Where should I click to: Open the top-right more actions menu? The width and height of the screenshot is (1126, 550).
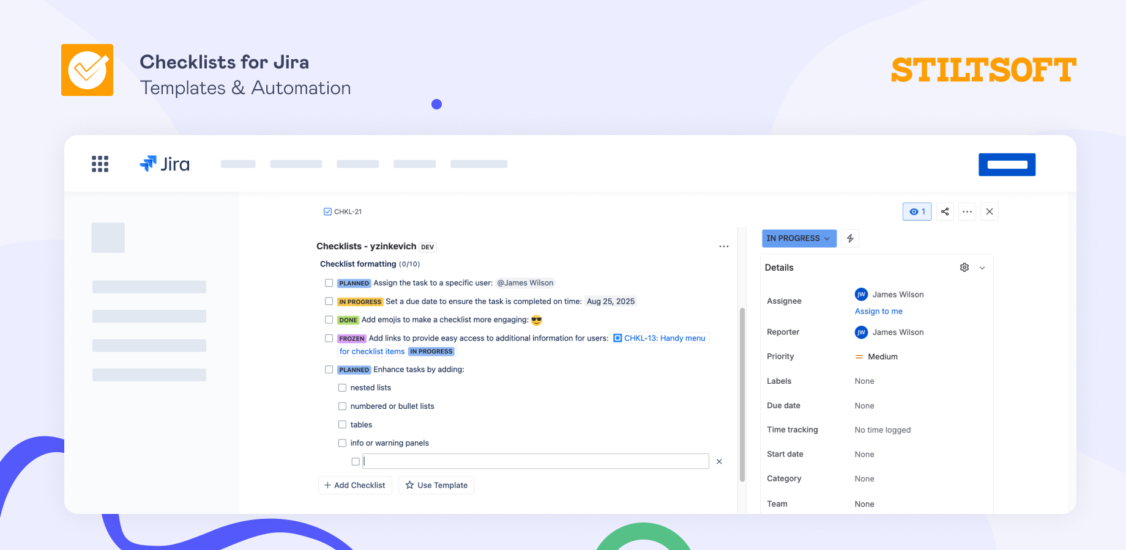[967, 211]
